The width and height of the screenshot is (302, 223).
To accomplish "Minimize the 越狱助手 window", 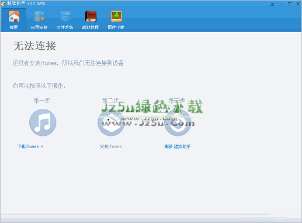I will (x=281, y=4).
